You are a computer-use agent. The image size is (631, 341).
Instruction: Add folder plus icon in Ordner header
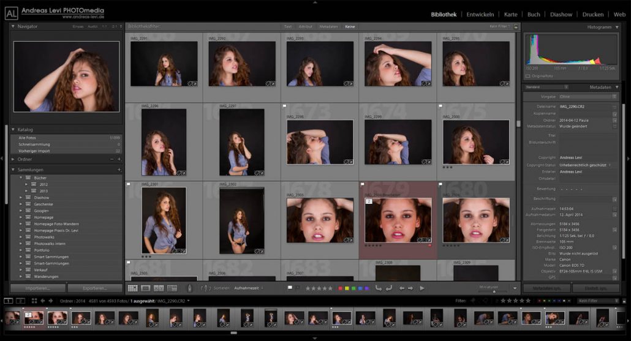pos(119,159)
